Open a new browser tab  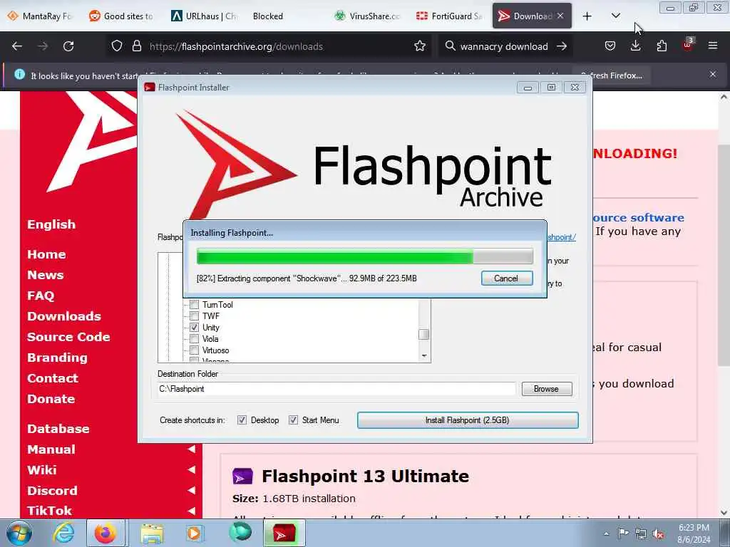point(587,16)
